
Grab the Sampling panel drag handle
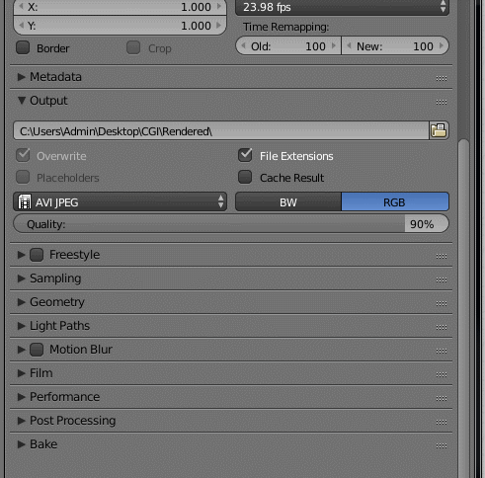[442, 279]
